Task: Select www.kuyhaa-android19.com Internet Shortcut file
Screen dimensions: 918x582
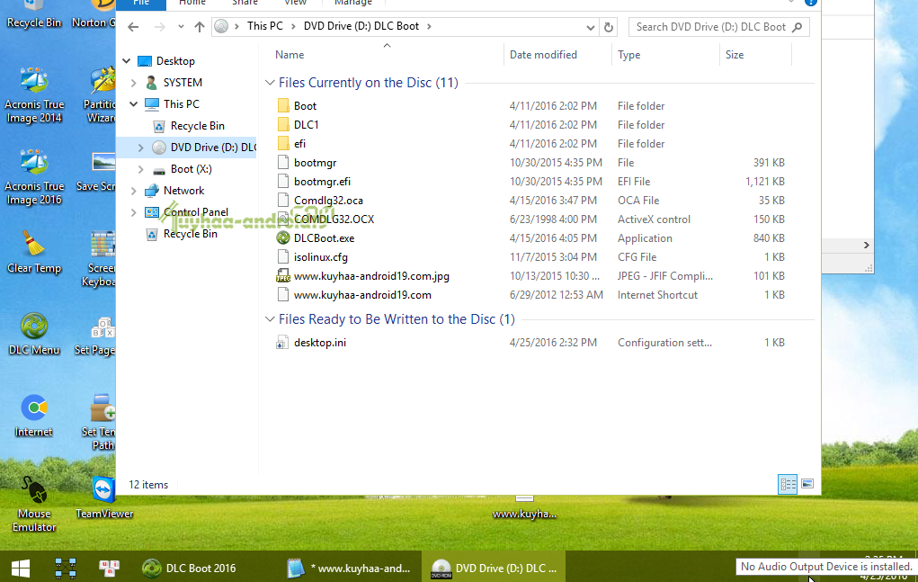Action: 362,295
